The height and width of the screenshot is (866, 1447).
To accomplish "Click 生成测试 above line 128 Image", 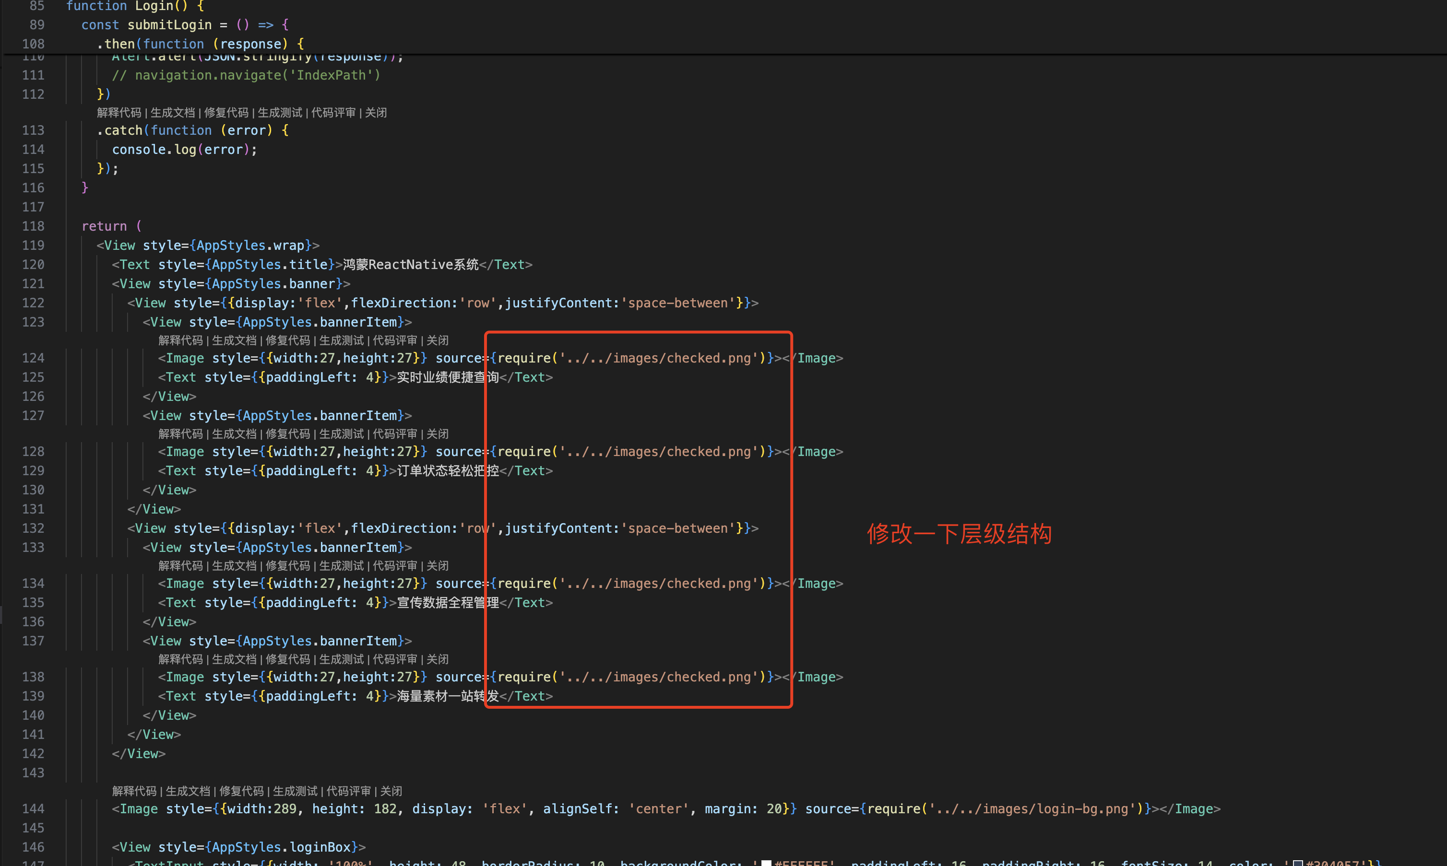I will 342,433.
